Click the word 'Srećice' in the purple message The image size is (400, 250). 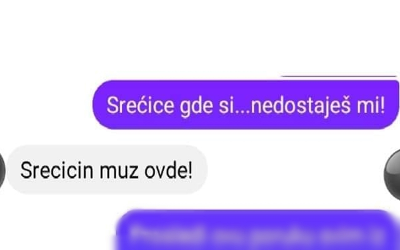140,105
